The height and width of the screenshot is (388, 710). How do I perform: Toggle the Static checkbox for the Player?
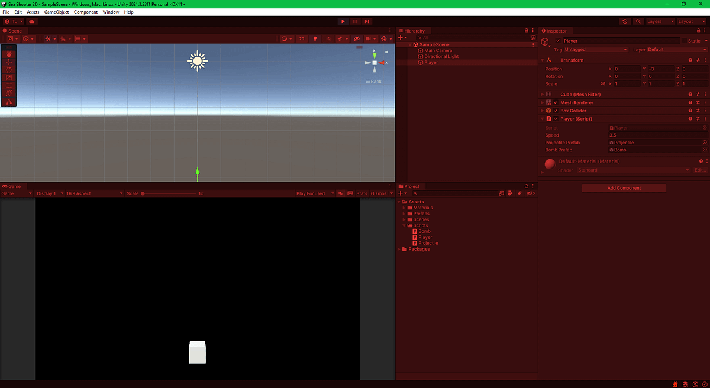coord(685,41)
